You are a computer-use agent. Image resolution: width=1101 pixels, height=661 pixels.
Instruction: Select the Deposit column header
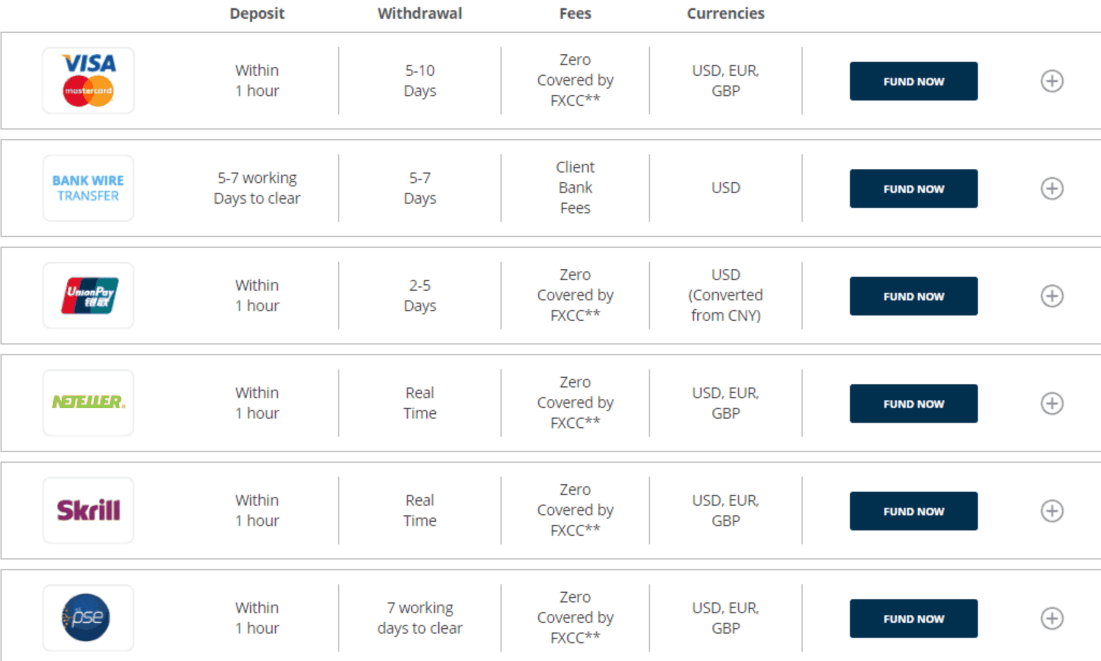256,13
